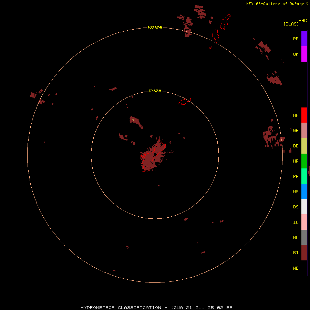This screenshot has width=310, height=310.
Task: Click the KGUA station identifier
Action: pos(177,308)
